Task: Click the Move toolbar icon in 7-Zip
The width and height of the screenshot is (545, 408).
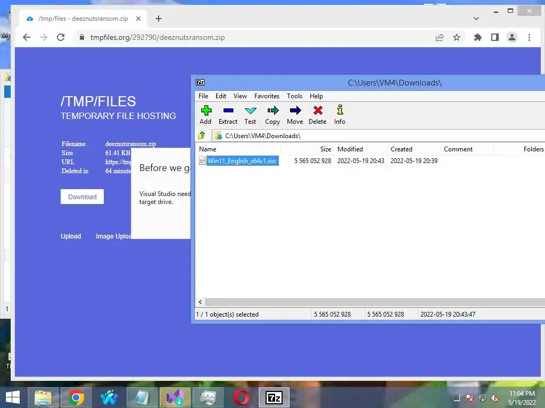Action: (295, 115)
